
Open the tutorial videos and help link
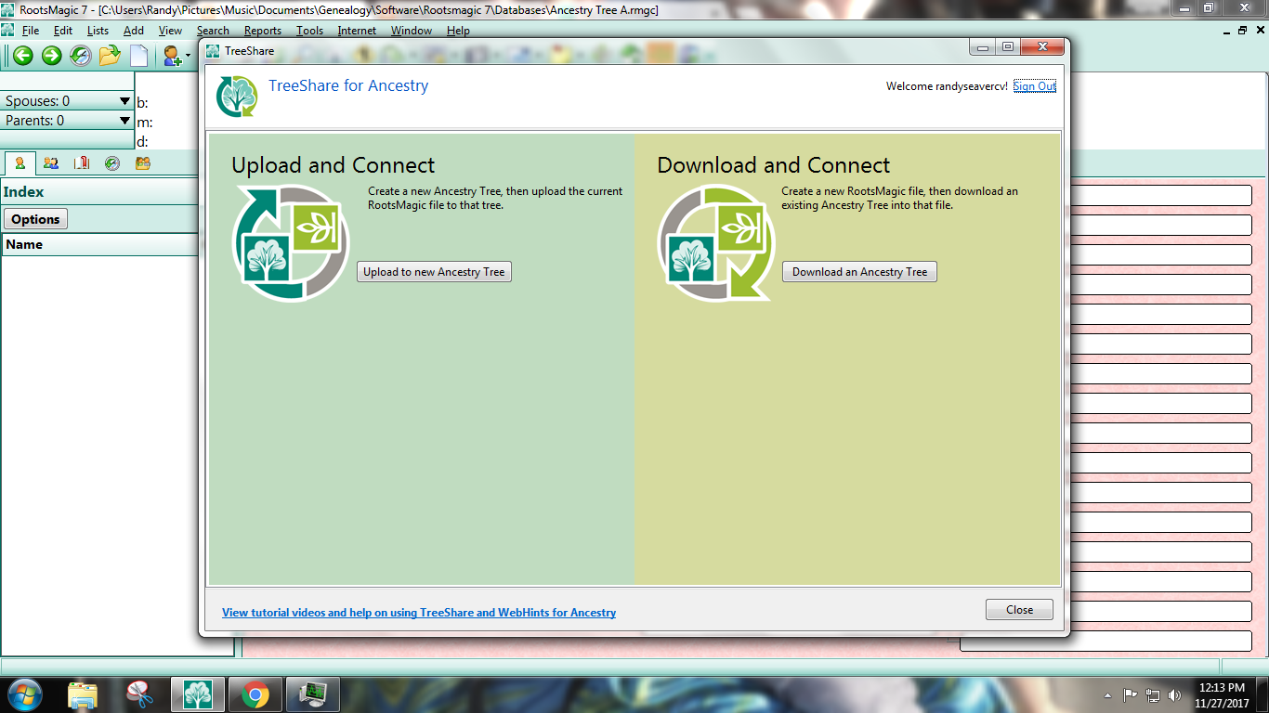click(x=419, y=613)
